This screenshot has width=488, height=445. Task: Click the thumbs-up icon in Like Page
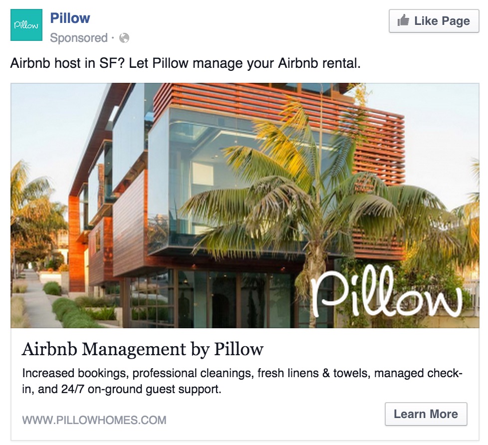pyautogui.click(x=403, y=20)
